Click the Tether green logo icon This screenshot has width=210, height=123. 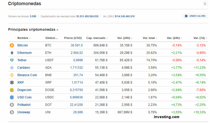12,60
